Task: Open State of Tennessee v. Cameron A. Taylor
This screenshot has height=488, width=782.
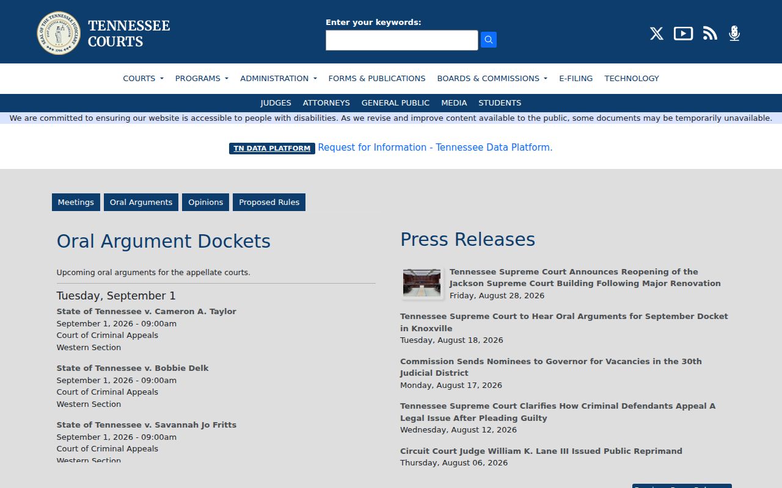Action: (x=146, y=312)
